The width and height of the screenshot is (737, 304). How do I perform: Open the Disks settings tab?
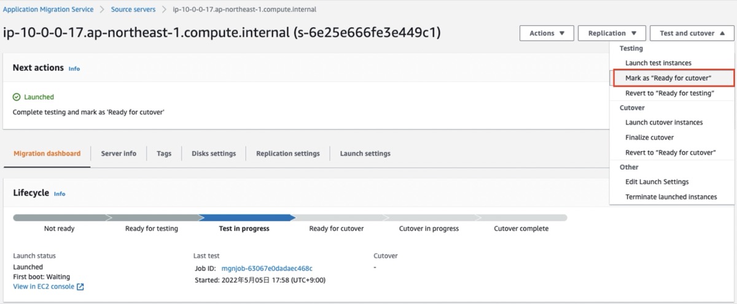pyautogui.click(x=214, y=154)
